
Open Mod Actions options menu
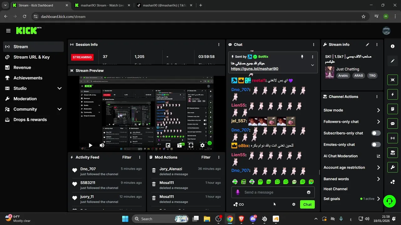[219, 157]
